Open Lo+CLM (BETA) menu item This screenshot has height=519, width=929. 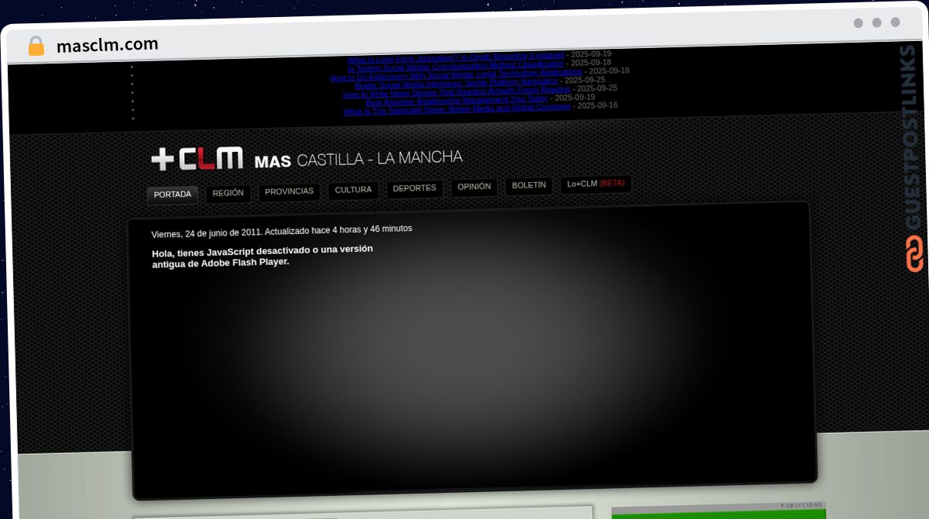595,184
